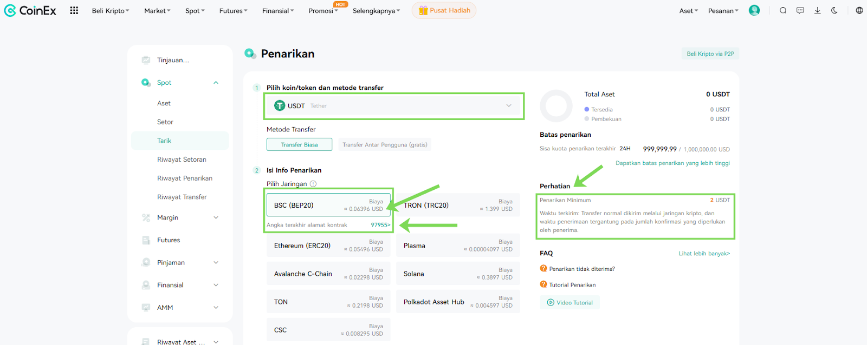Click the Futures sidebar icon
Image resolution: width=867 pixels, height=345 pixels.
pyautogui.click(x=146, y=240)
